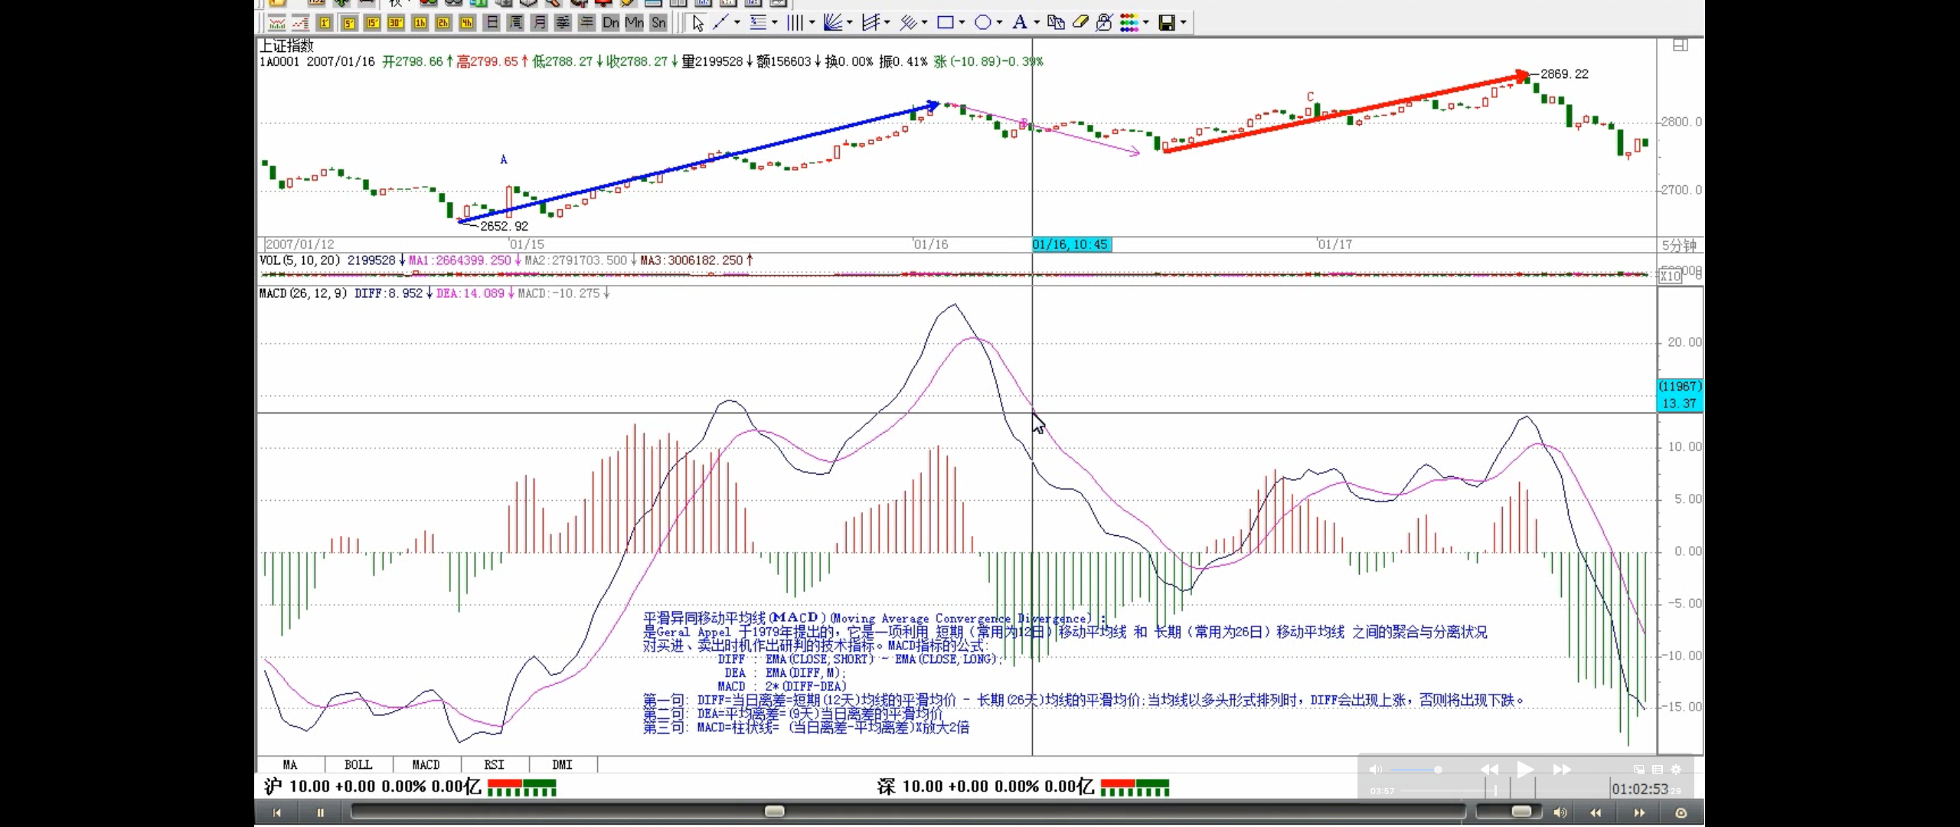Select the monthly (月) K-line period

[x=539, y=23]
